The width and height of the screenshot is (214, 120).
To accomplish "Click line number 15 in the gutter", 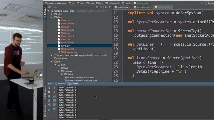I will pyautogui.click(x=116, y=31).
